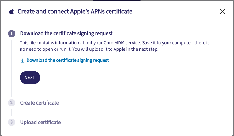Click the vertical line connecting steps 1 and 2
The width and height of the screenshot is (234, 136).
tap(11, 67)
